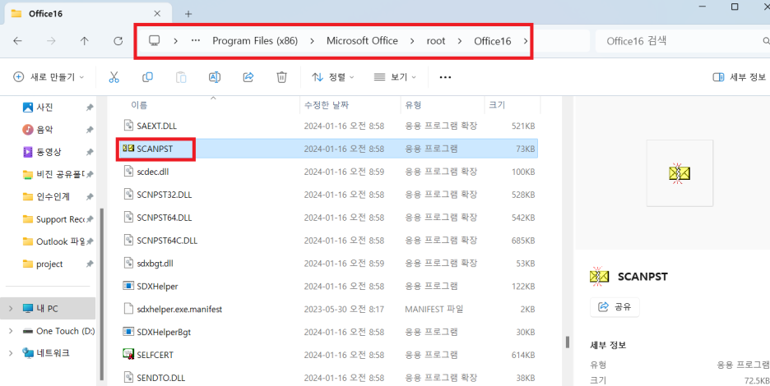Open the 정렬 sort dropdown
Viewport: 770px width, 386px height.
(333, 77)
